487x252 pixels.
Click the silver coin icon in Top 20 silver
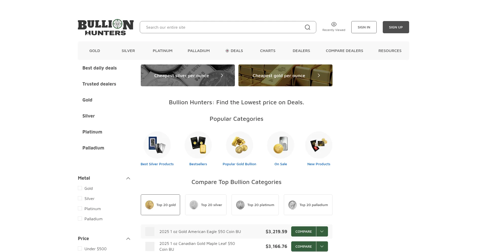coord(194,205)
